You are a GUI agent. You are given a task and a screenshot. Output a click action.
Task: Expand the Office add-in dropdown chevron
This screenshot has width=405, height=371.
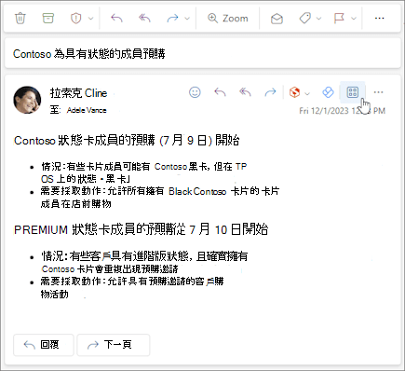(x=307, y=93)
